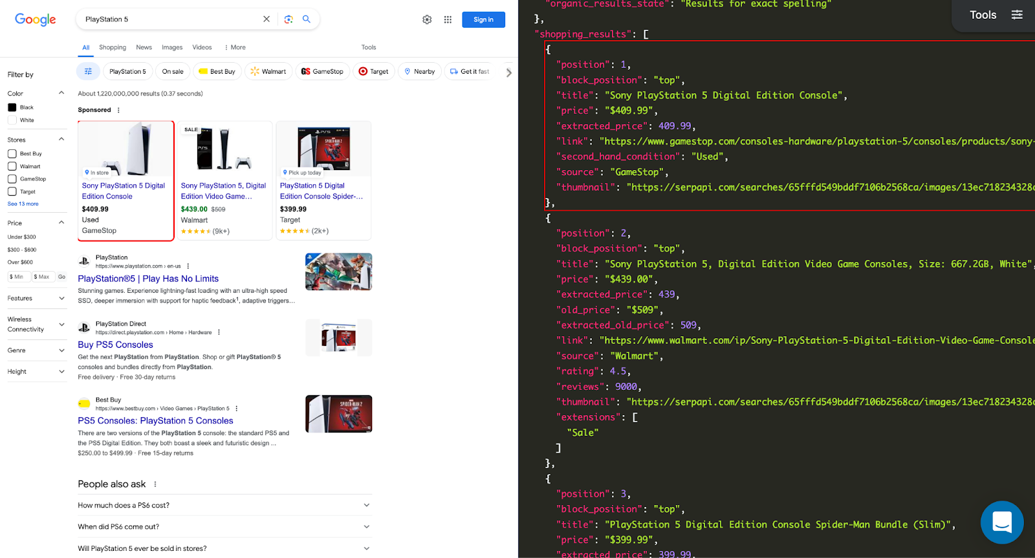
Task: Open options dots for playstation.com result
Action: (188, 266)
